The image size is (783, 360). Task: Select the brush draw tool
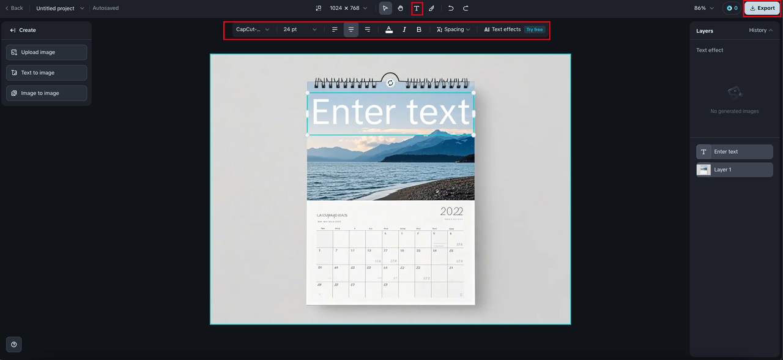pos(431,9)
